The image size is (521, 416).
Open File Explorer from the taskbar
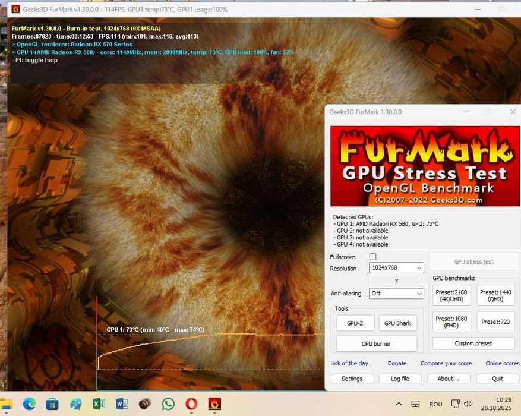tap(6, 404)
